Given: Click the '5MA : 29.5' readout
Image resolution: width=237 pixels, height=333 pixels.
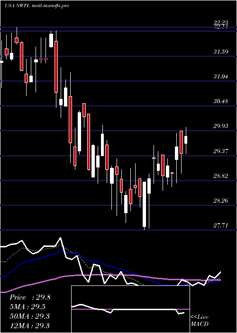Looking at the screenshot, I should click(x=27, y=307).
